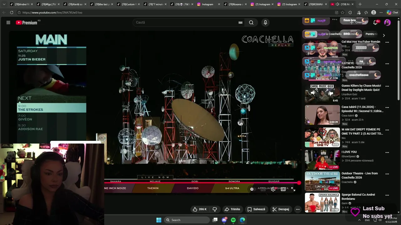Screen dimensions: 401x225
Task: Open Casa Iubirii episode thumbnail
Action: pyautogui.click(x=322, y=115)
